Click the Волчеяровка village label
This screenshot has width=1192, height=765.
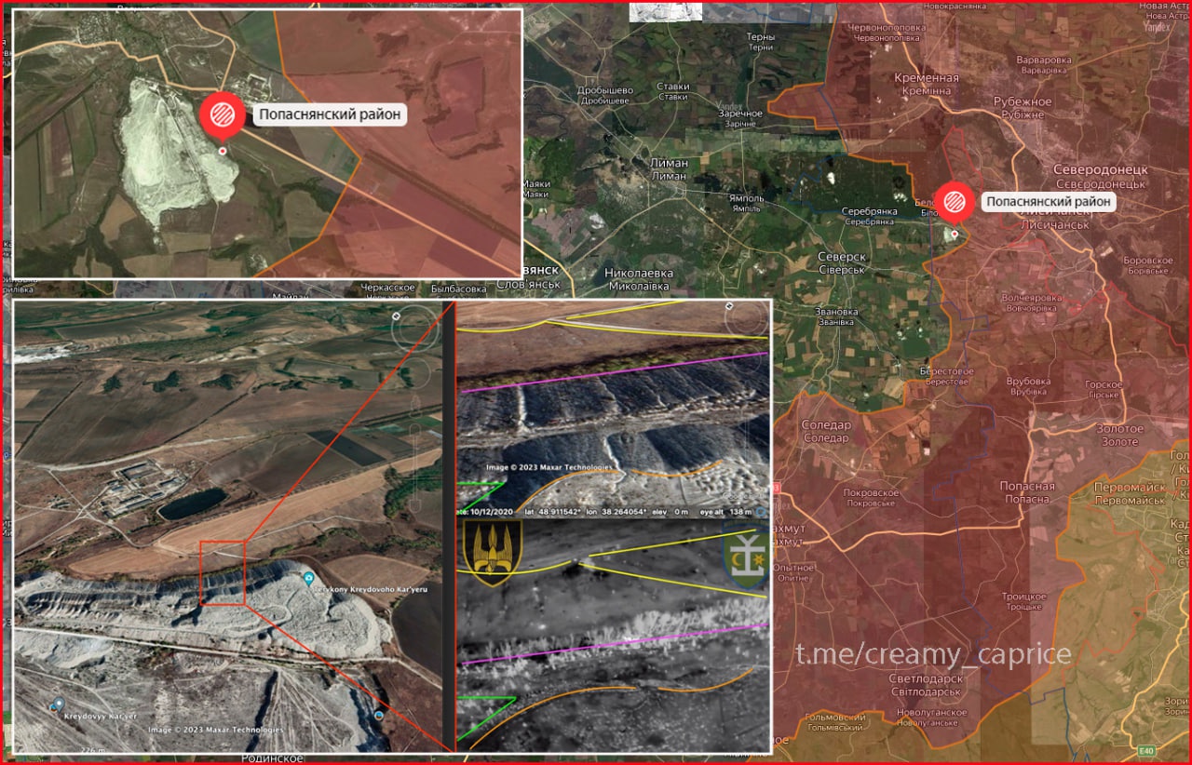pyautogui.click(x=1032, y=297)
